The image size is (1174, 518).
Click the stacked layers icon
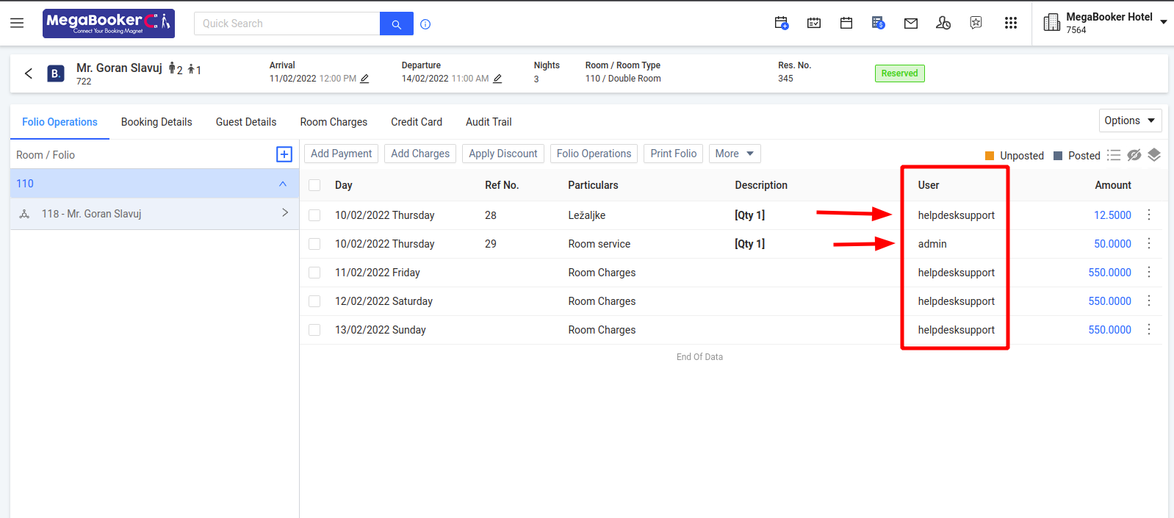[x=1154, y=155]
